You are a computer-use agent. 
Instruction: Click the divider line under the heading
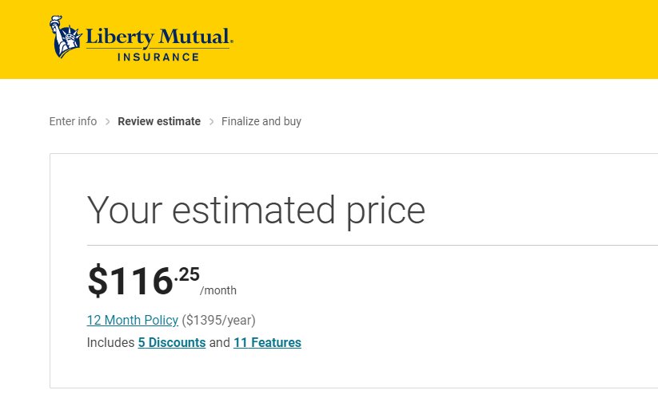pos(373,245)
